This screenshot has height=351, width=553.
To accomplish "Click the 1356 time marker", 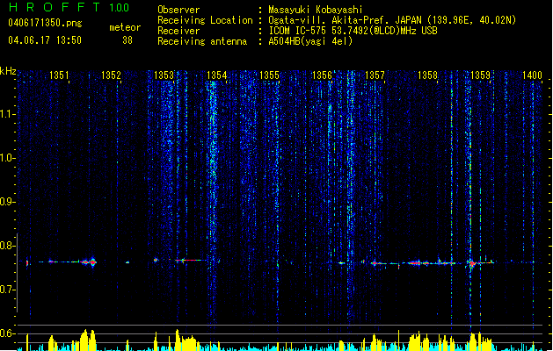I will tap(322, 75).
